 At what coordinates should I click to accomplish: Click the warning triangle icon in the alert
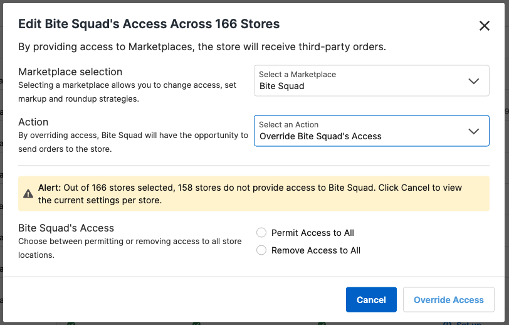coord(28,194)
